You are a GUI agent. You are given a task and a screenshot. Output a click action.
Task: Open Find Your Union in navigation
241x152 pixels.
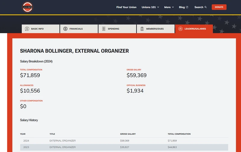pyautogui.click(x=126, y=7)
